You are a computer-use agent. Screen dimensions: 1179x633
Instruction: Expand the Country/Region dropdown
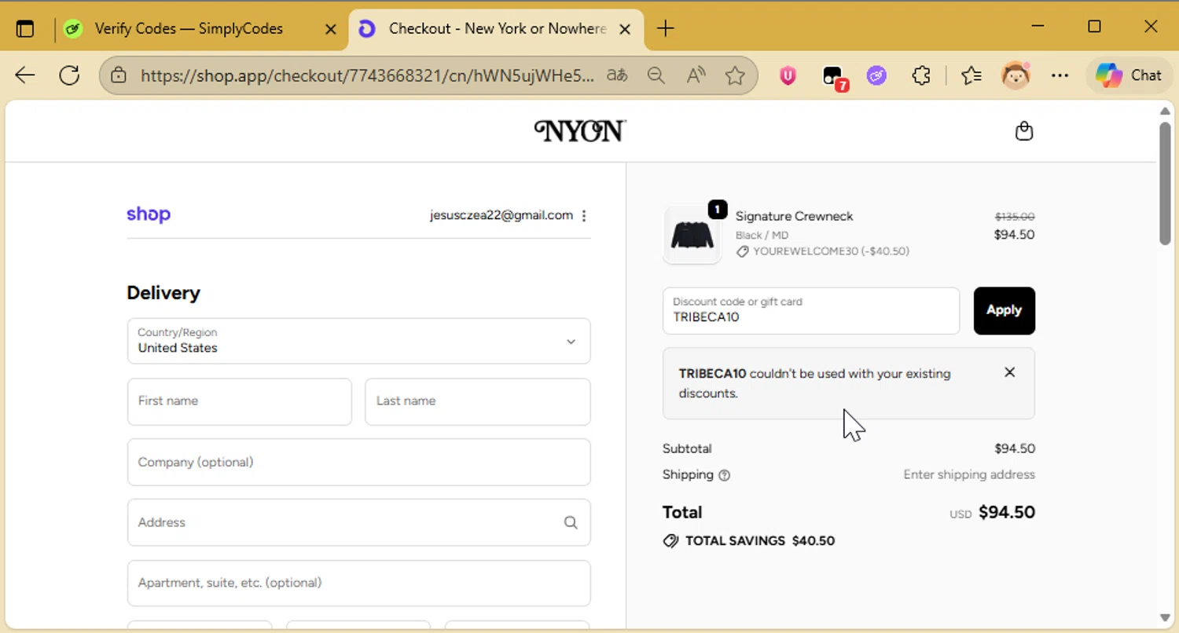(358, 341)
